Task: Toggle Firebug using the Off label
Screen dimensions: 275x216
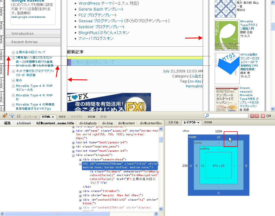Action: [x=269, y=116]
